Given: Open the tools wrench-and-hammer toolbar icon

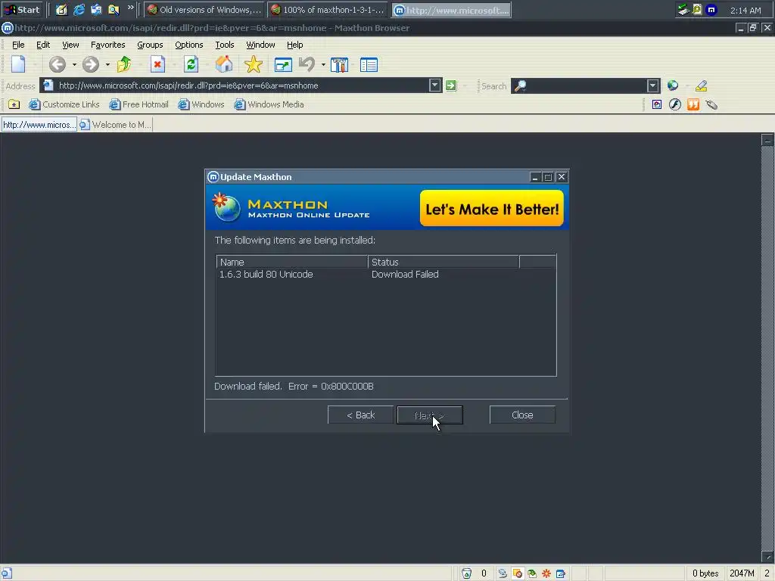Looking at the screenshot, I should click(340, 65).
